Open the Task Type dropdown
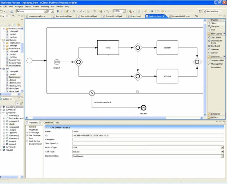The image size is (227, 187). 222,152
